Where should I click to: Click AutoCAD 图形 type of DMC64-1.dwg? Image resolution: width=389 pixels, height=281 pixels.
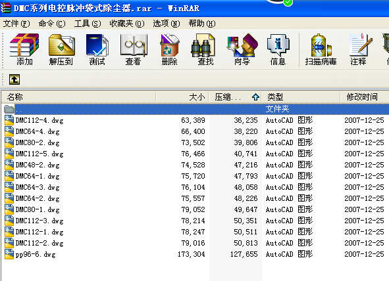pyautogui.click(x=289, y=176)
